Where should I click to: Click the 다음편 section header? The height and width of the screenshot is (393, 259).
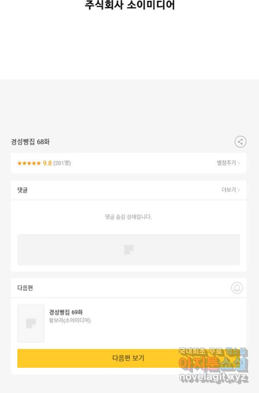click(25, 288)
